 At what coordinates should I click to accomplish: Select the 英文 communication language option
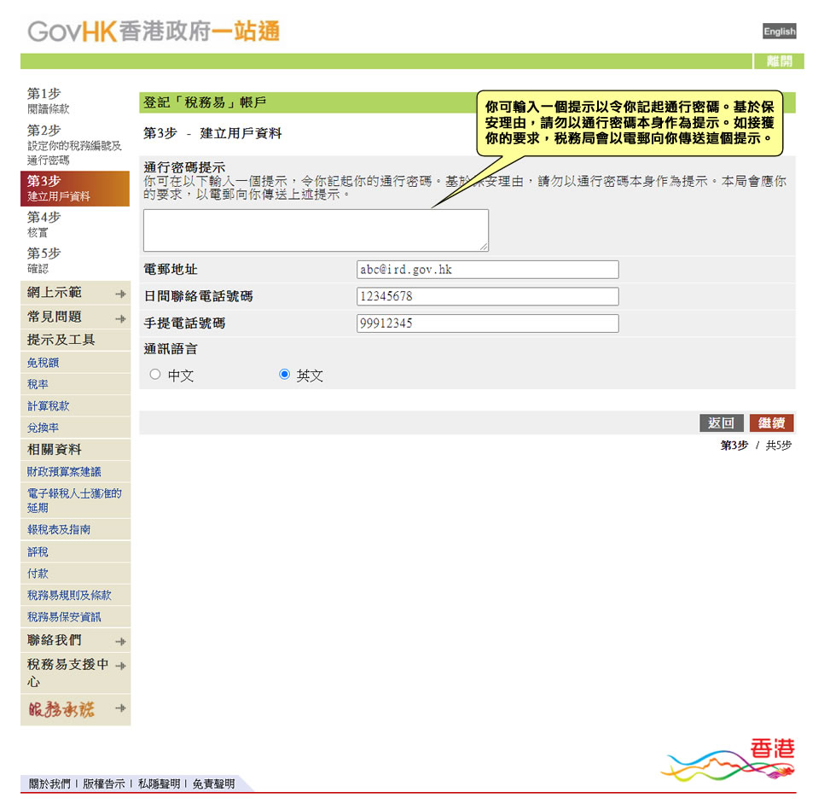tap(284, 374)
